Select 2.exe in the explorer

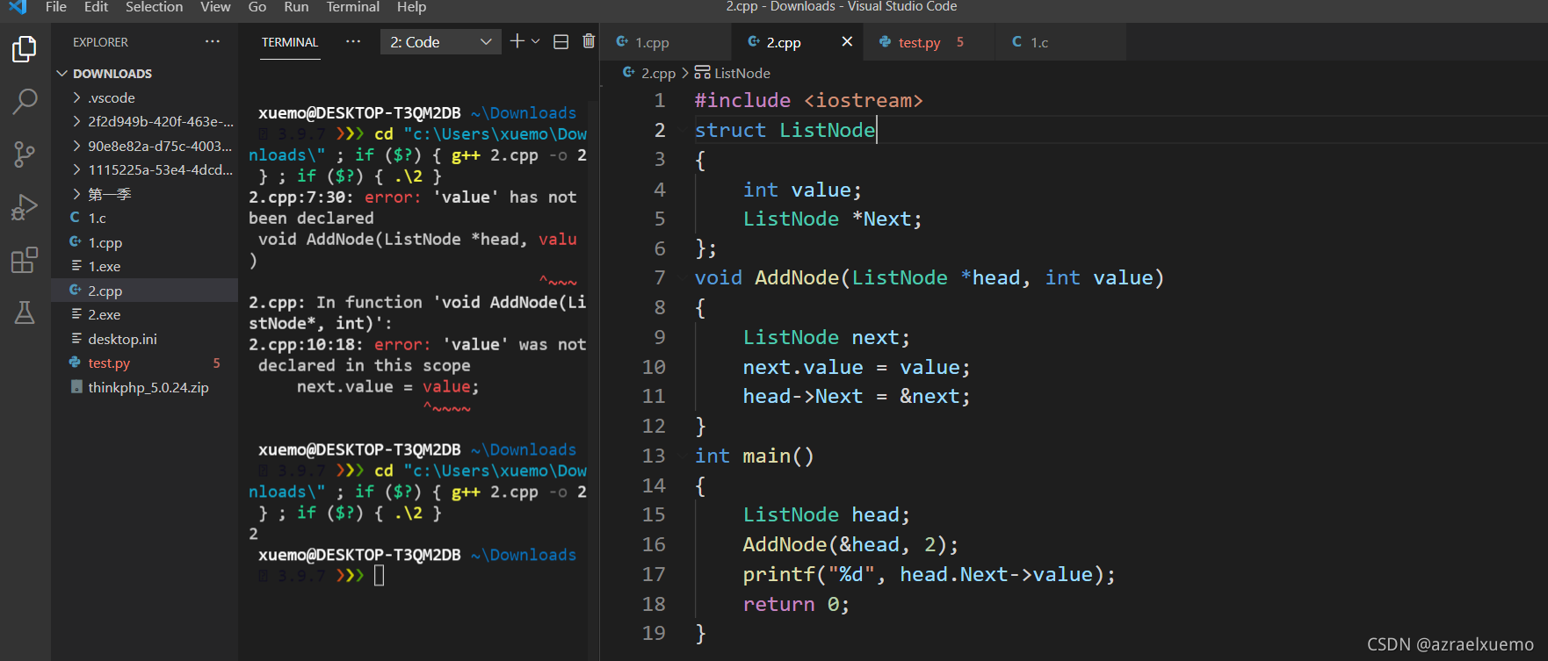click(x=144, y=314)
